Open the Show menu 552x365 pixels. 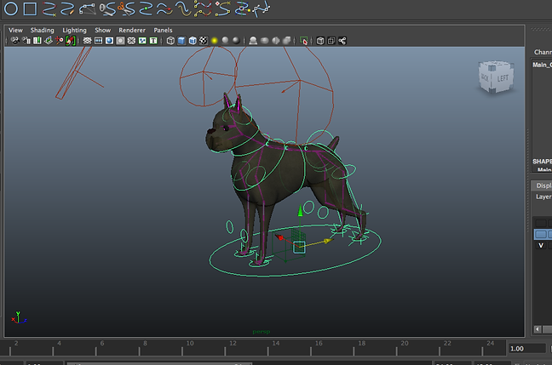[x=102, y=31]
